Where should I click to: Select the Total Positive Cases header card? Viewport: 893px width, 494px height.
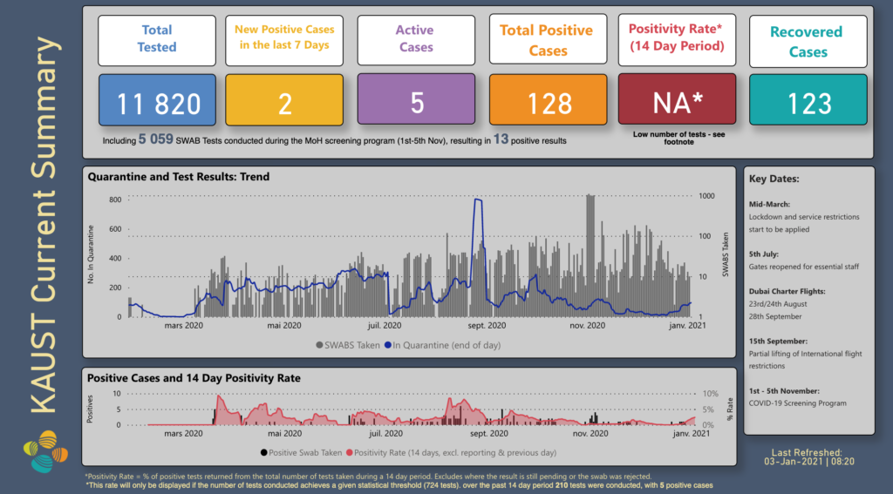point(547,39)
